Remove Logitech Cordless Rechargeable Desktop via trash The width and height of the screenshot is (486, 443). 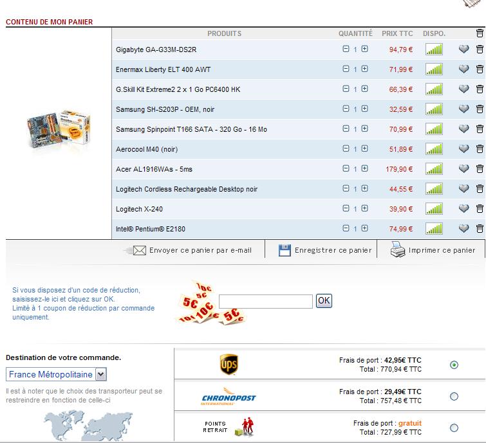tap(480, 188)
